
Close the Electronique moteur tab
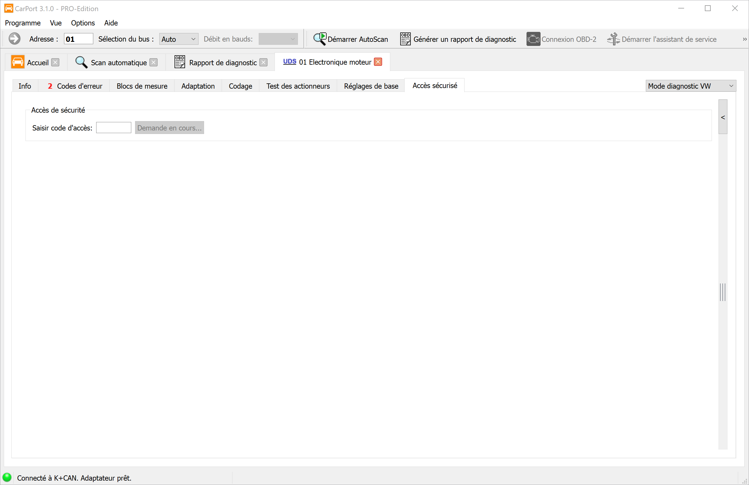point(378,62)
